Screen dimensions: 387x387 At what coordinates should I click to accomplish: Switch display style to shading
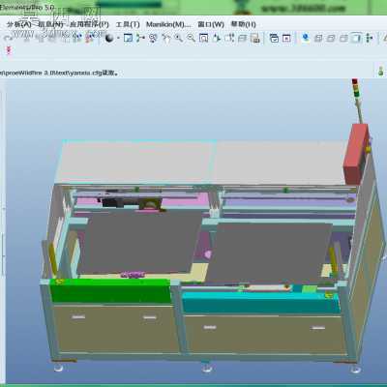pyautogui.click(x=356, y=39)
